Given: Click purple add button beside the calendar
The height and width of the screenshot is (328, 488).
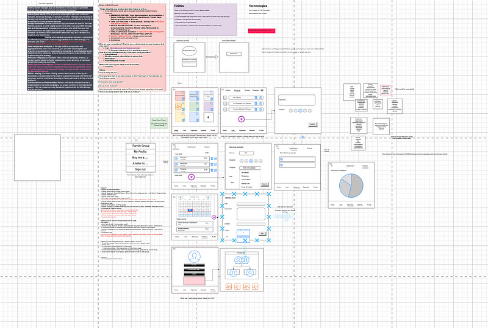Looking at the screenshot, I should pyautogui.click(x=214, y=217).
